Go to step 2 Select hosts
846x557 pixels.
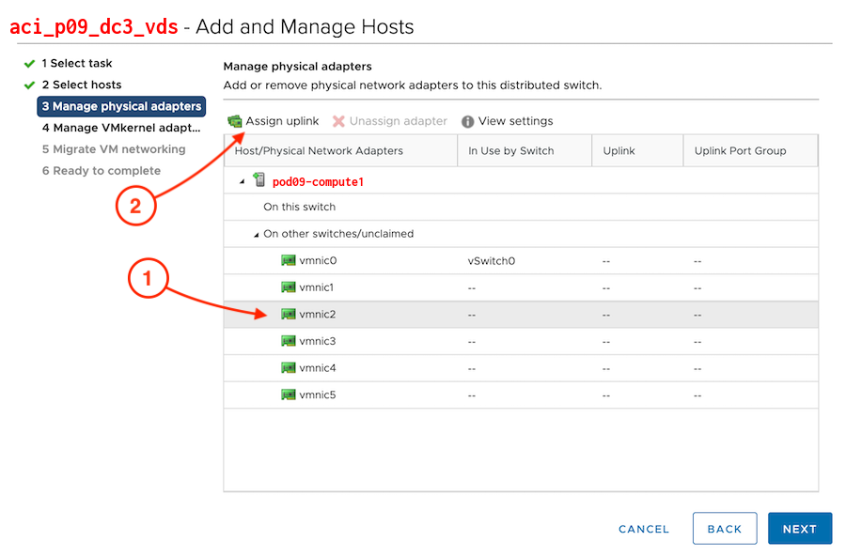click(81, 85)
